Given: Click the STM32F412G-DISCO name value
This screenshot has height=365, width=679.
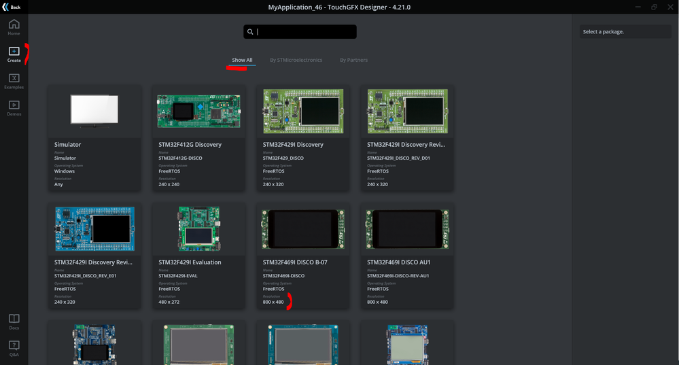Looking at the screenshot, I should 180,158.
